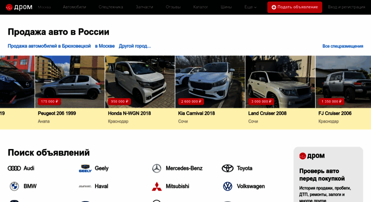Go to the Запчасти section

(144, 7)
